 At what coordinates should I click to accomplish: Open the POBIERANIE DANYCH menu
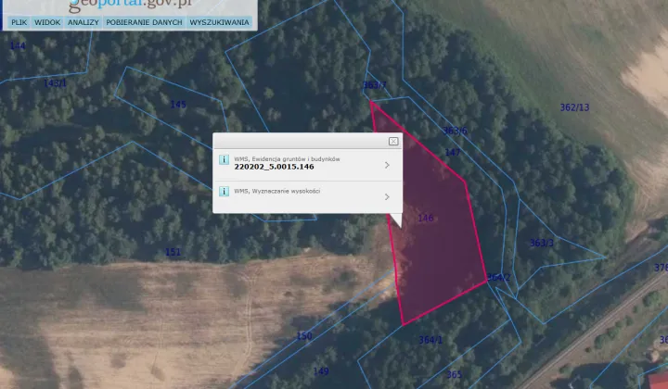144,22
